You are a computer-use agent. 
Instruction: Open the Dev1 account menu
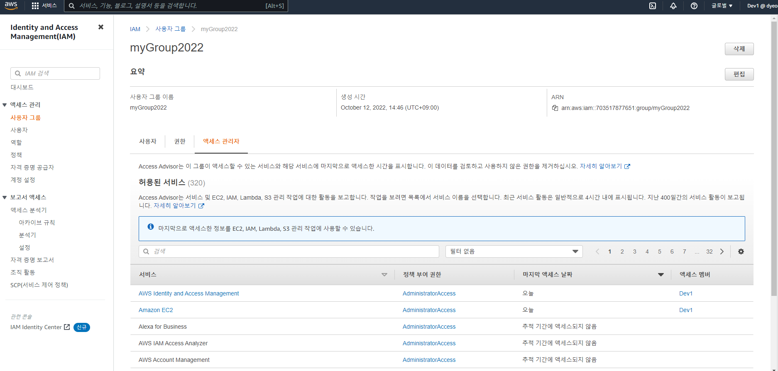pos(762,6)
